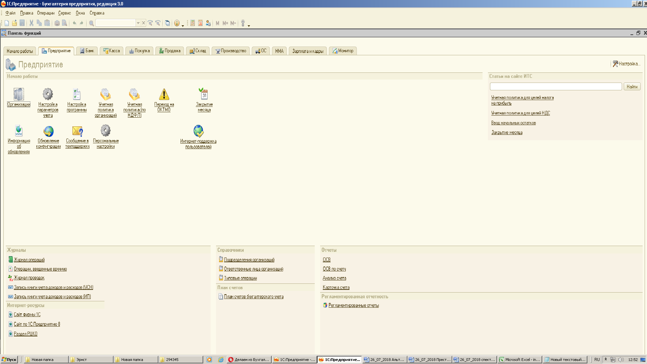Click the ИТС articles search input field
647x364 pixels.
click(x=556, y=87)
